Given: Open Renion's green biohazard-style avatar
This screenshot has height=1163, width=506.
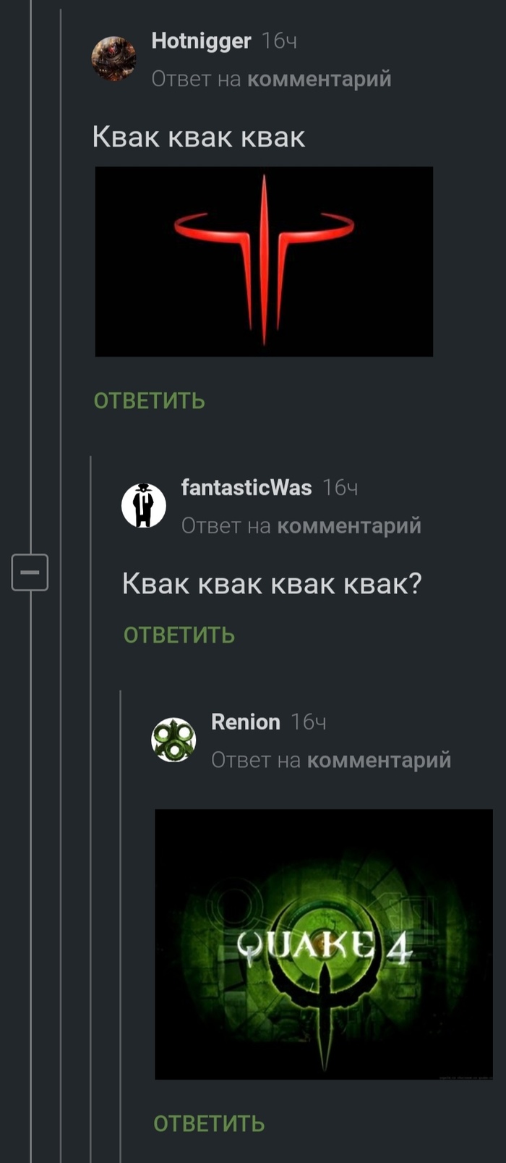Looking at the screenshot, I should pyautogui.click(x=173, y=740).
